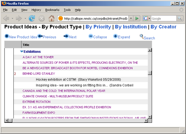Viewport: 186px width, 134px height.
Task: Open the View menu
Action: (24, 10)
